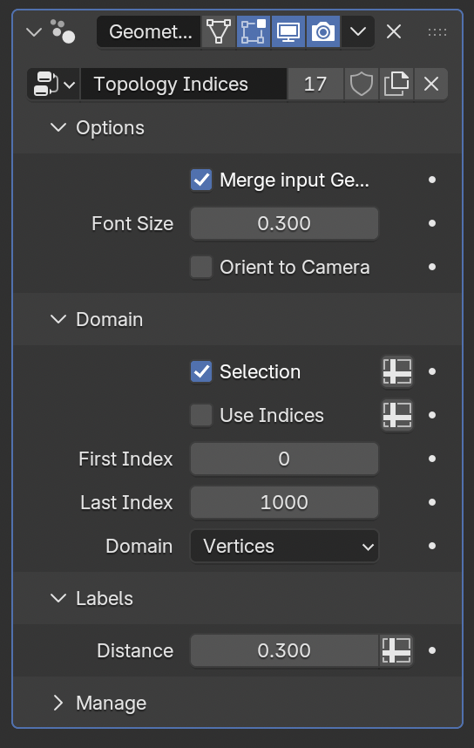Screen dimensions: 474x748
Task: Toggle the modifier's On Cage icon
Action: click(x=219, y=32)
